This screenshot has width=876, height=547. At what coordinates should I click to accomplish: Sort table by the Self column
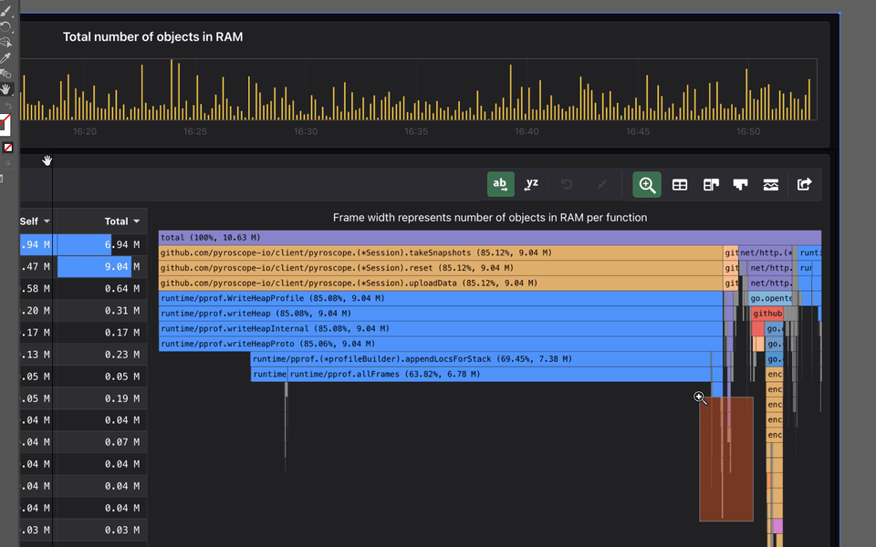click(x=35, y=221)
